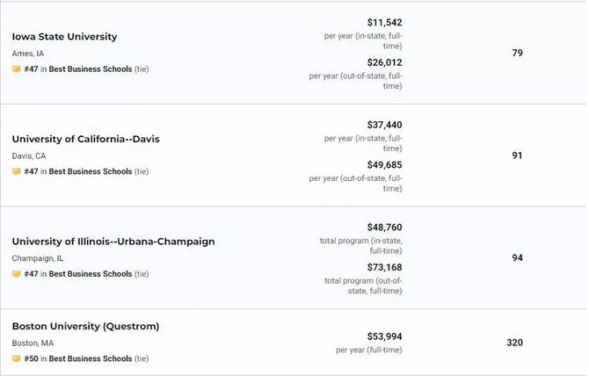This screenshot has height=376, width=589.
Task: Follow the Best Business Schools link under UC Davis
Action: tap(91, 171)
